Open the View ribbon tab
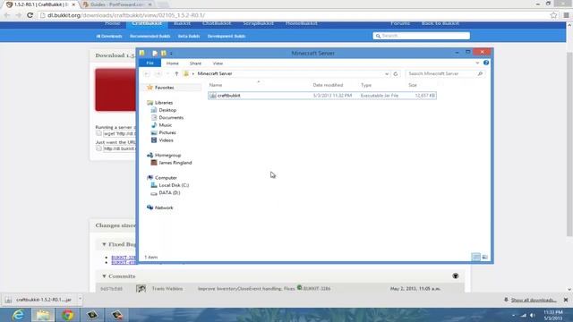The width and height of the screenshot is (573, 322). coord(218,64)
